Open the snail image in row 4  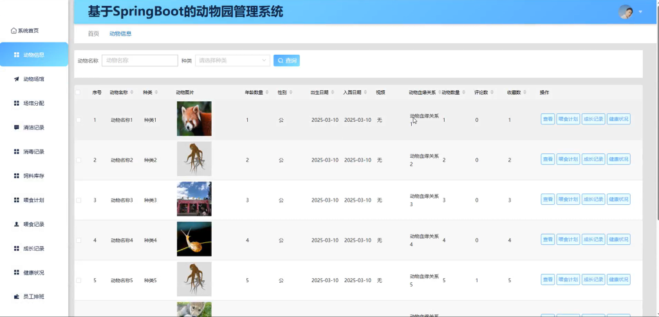(194, 239)
